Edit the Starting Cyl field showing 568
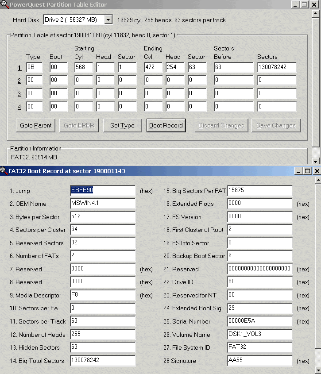This screenshot has height=374, width=321. tap(83, 68)
